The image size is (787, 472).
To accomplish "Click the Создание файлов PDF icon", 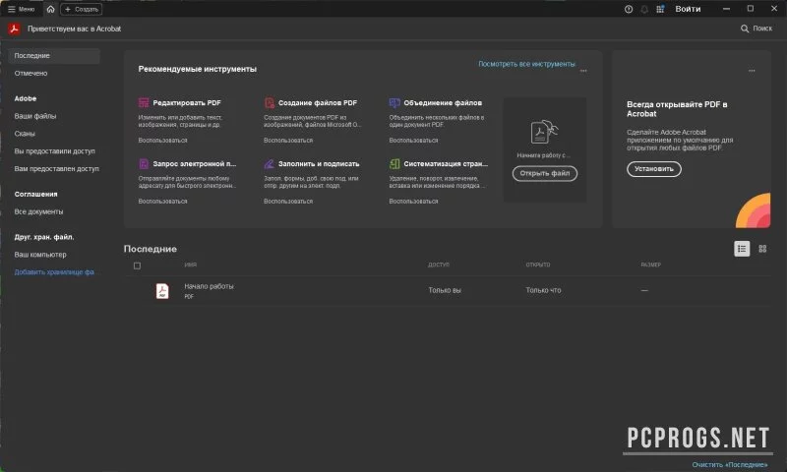I will (269, 103).
